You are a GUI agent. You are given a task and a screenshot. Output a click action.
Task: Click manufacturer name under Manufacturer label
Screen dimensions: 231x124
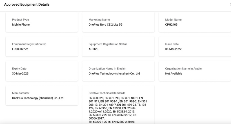click(38, 98)
